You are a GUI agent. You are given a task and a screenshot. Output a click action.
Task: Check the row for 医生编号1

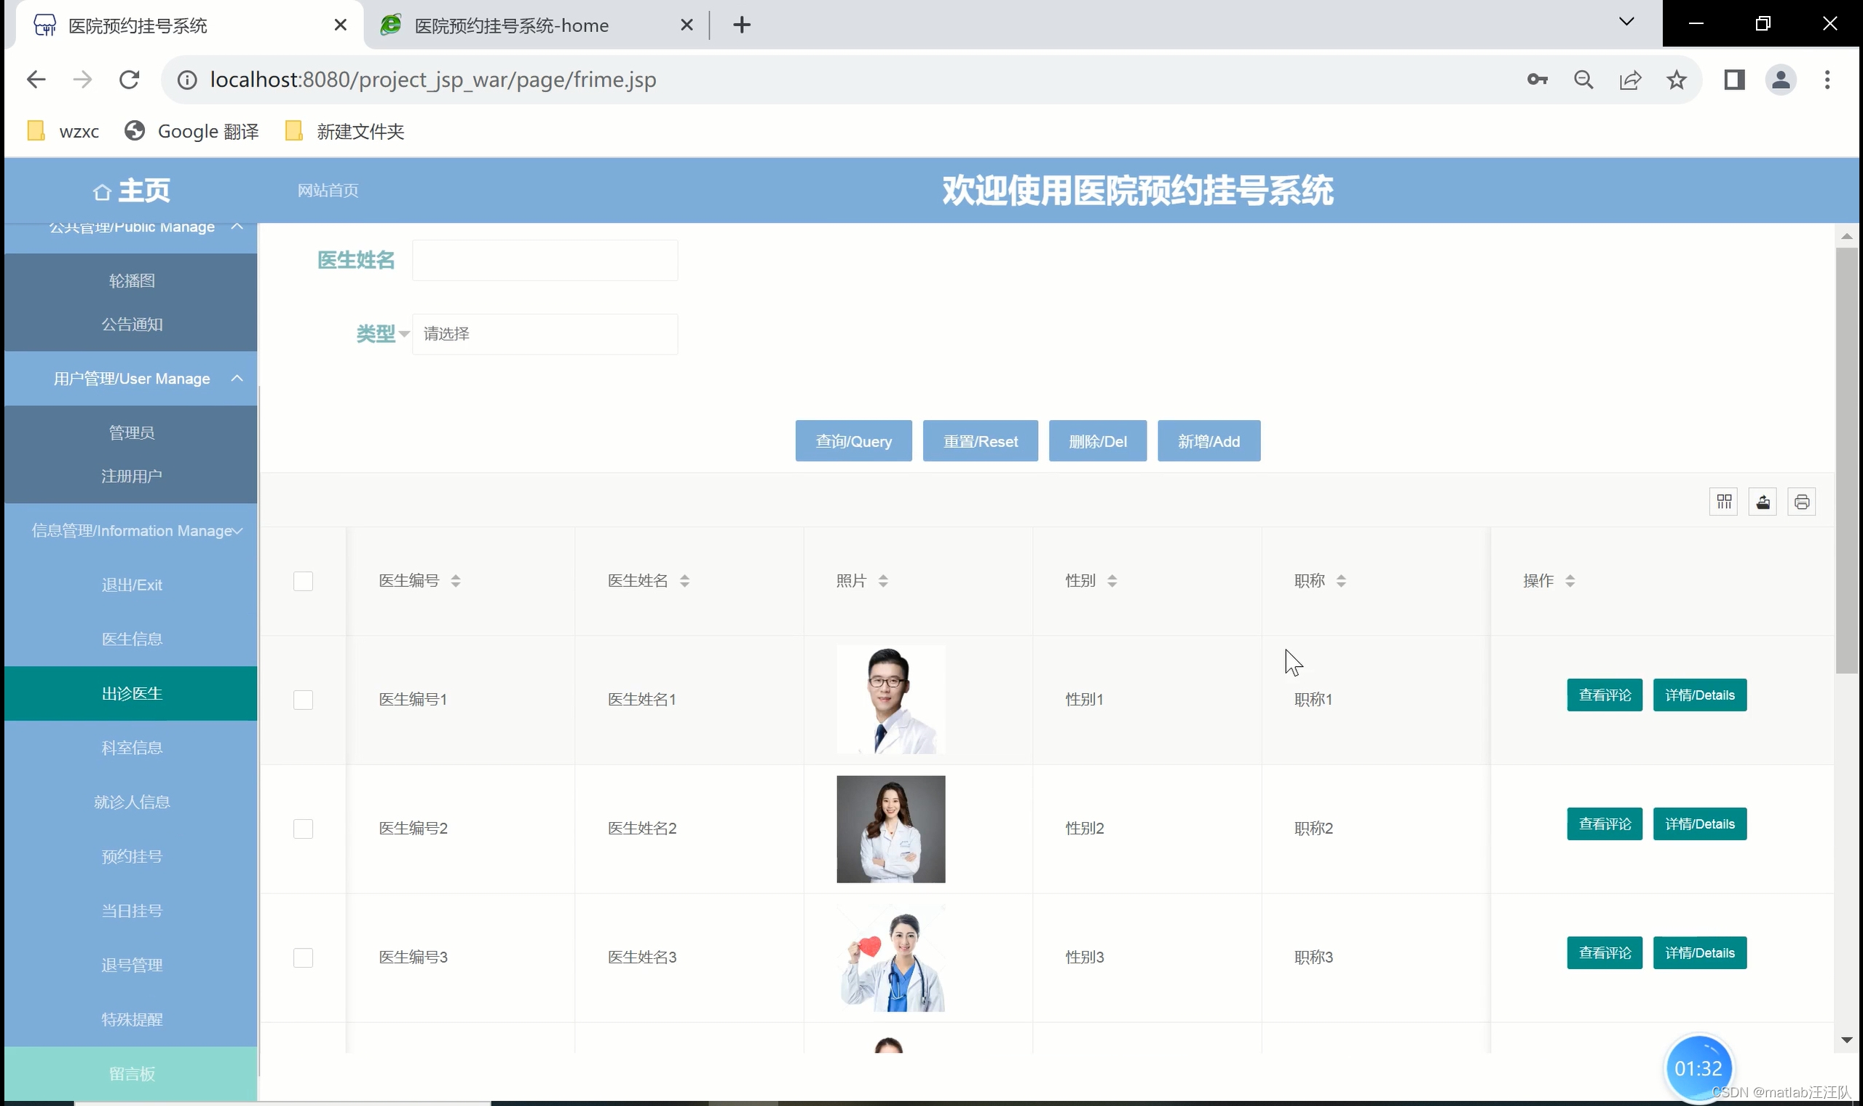pos(304,699)
